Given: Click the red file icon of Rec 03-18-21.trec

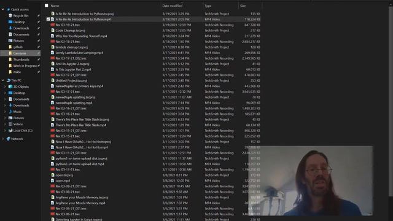Looking at the screenshot, I should pyautogui.click(x=52, y=41).
